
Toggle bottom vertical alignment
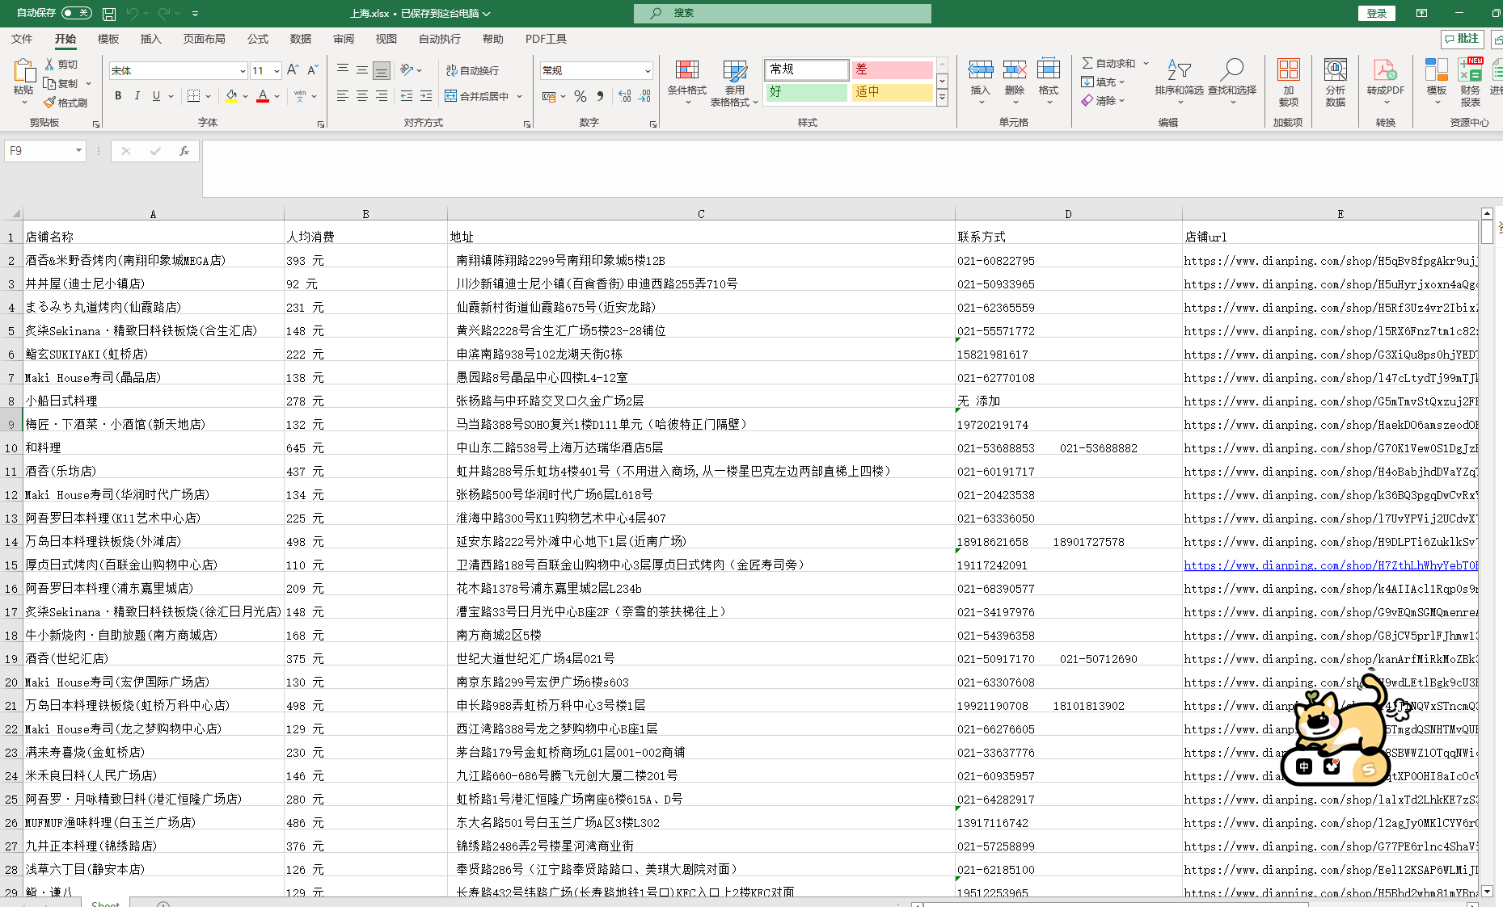tap(382, 70)
